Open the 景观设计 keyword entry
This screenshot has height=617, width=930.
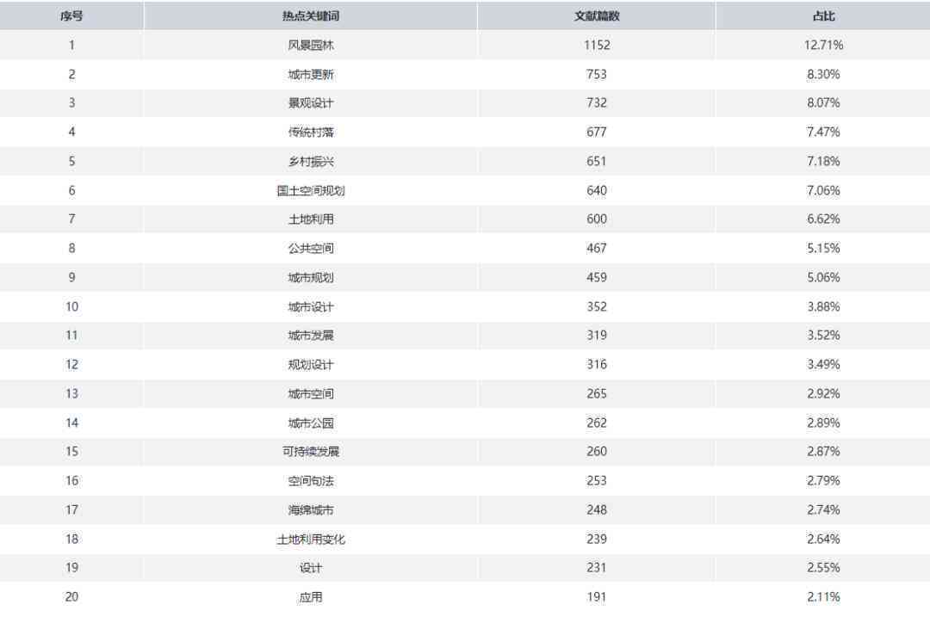311,103
